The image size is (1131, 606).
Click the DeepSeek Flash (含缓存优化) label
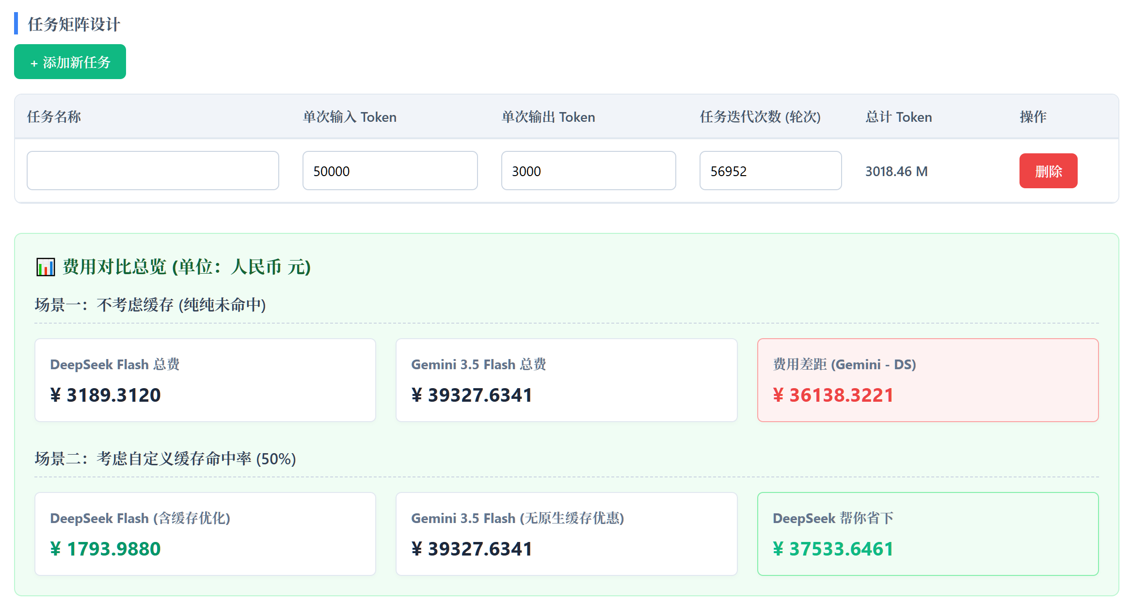[140, 518]
